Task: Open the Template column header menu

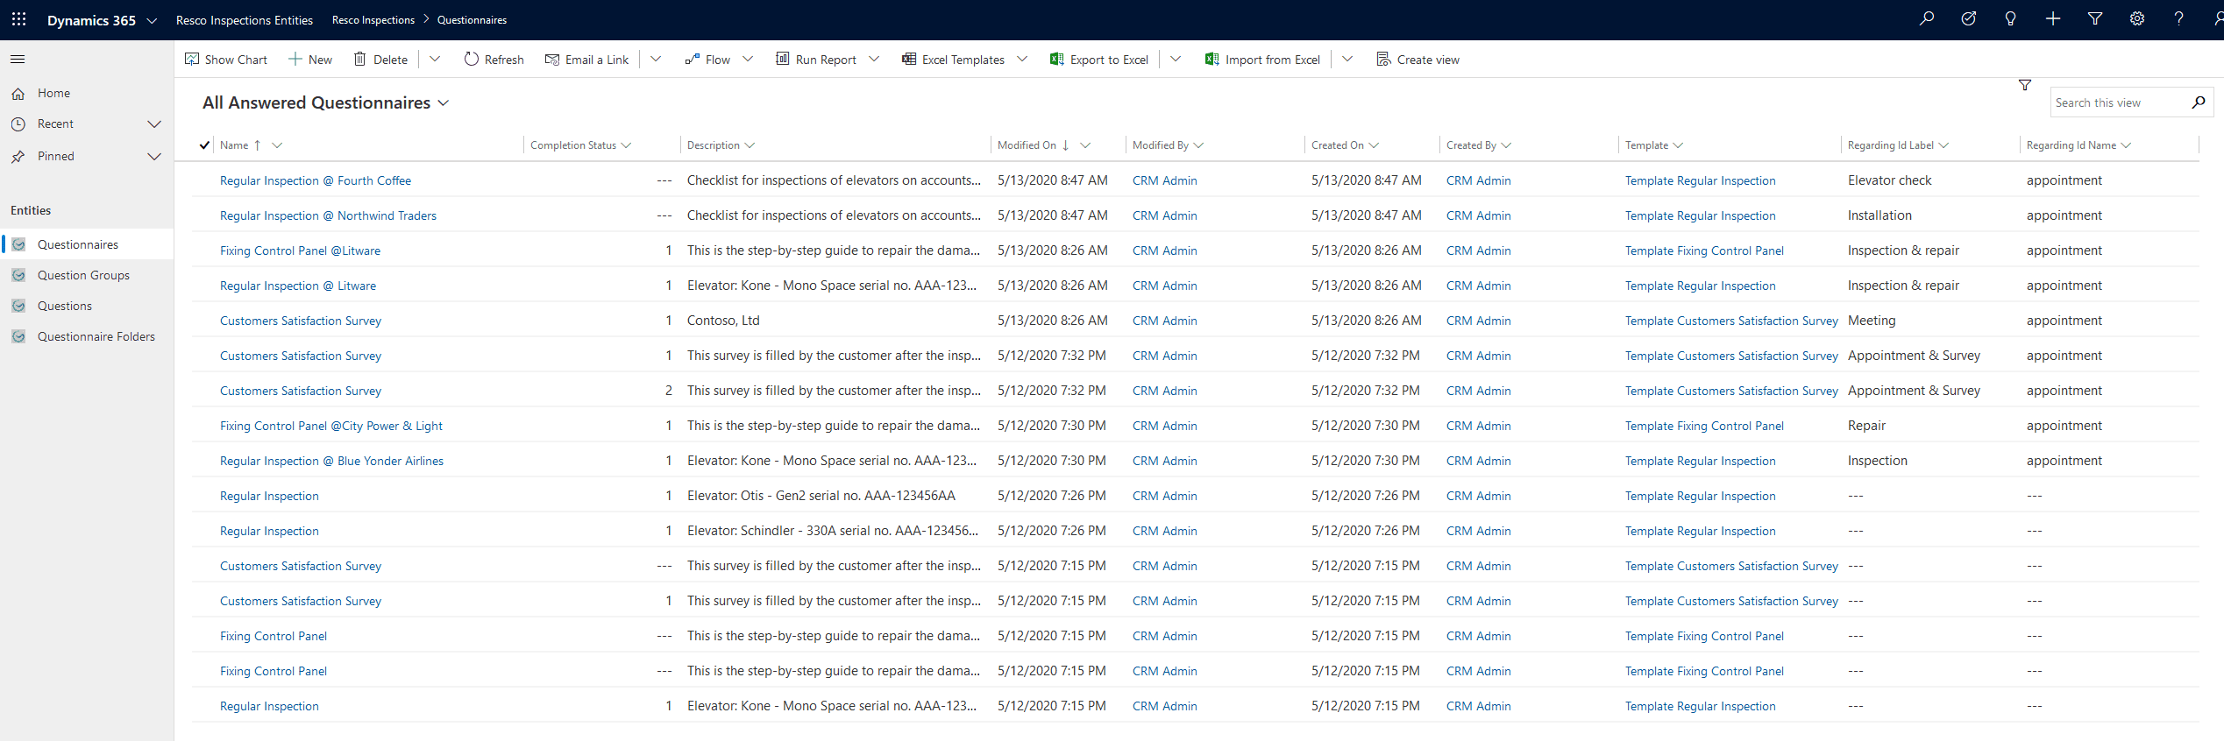Action: coord(1678,145)
